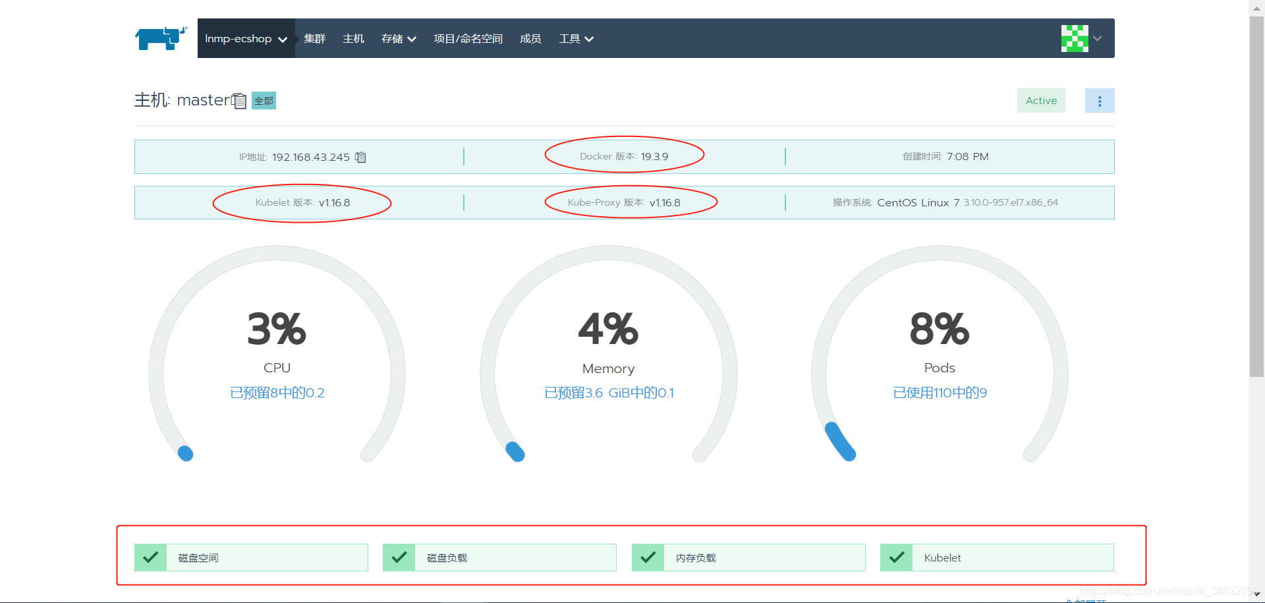Click the Kubelet condition check mark icon
This screenshot has height=603, width=1265.
(896, 558)
